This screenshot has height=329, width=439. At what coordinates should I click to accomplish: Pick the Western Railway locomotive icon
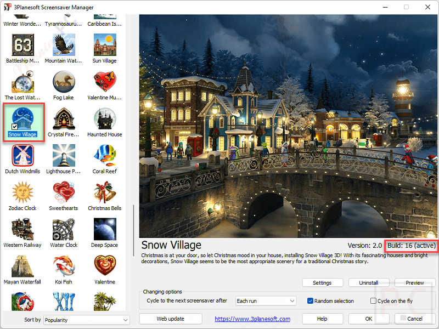pyautogui.click(x=22, y=229)
